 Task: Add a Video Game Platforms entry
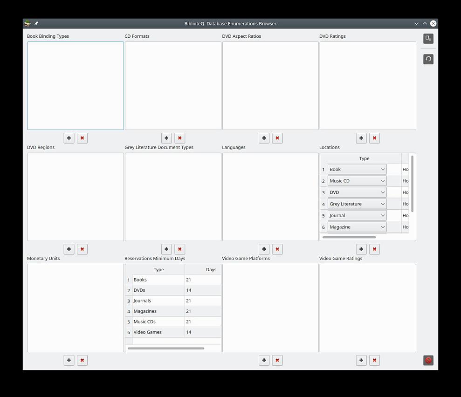(x=264, y=360)
